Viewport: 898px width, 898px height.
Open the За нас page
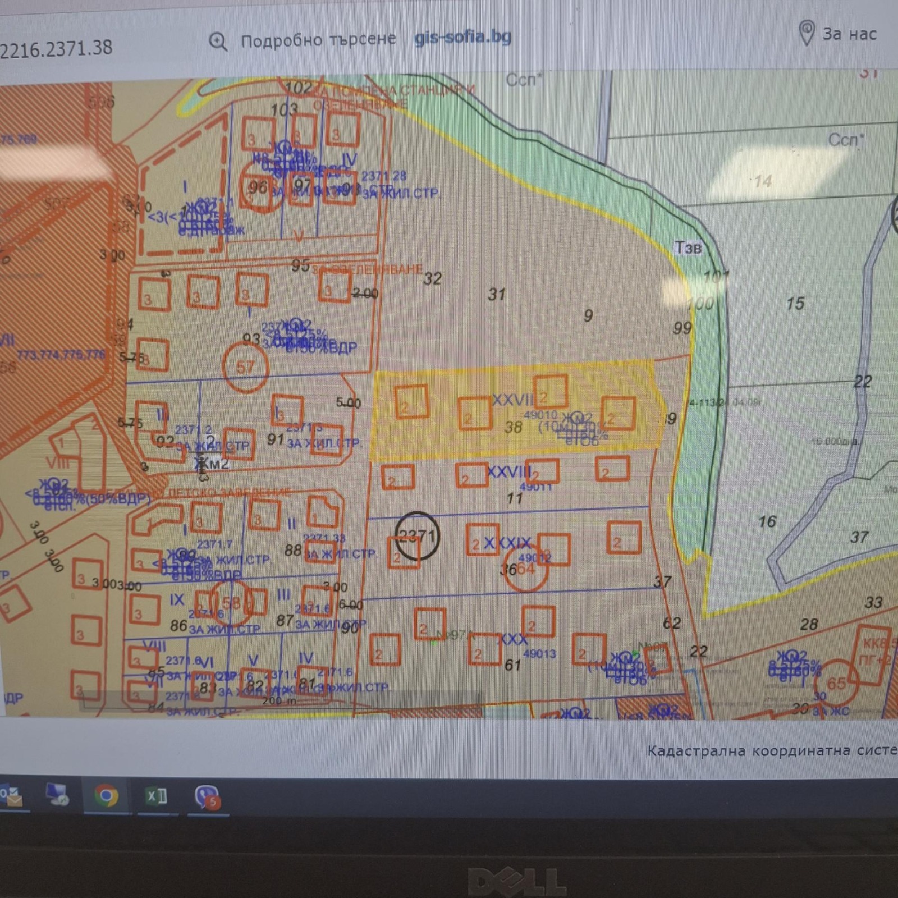click(849, 34)
